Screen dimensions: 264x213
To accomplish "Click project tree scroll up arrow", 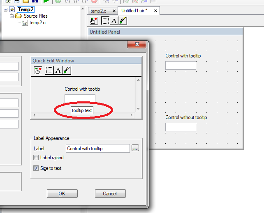I will point(83,9).
